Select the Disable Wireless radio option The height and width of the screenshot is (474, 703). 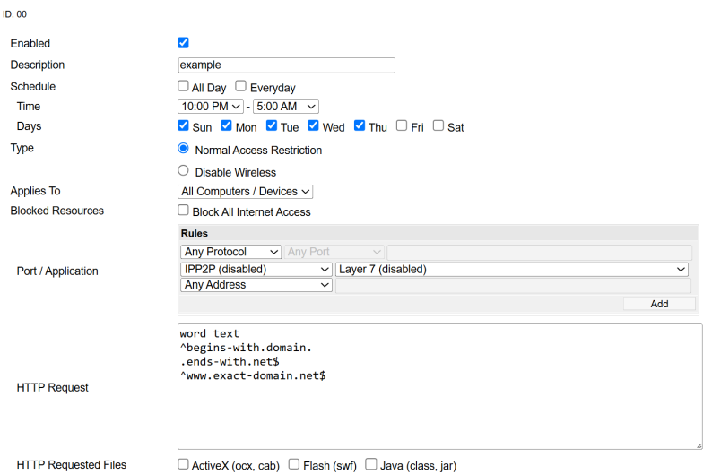pos(184,171)
